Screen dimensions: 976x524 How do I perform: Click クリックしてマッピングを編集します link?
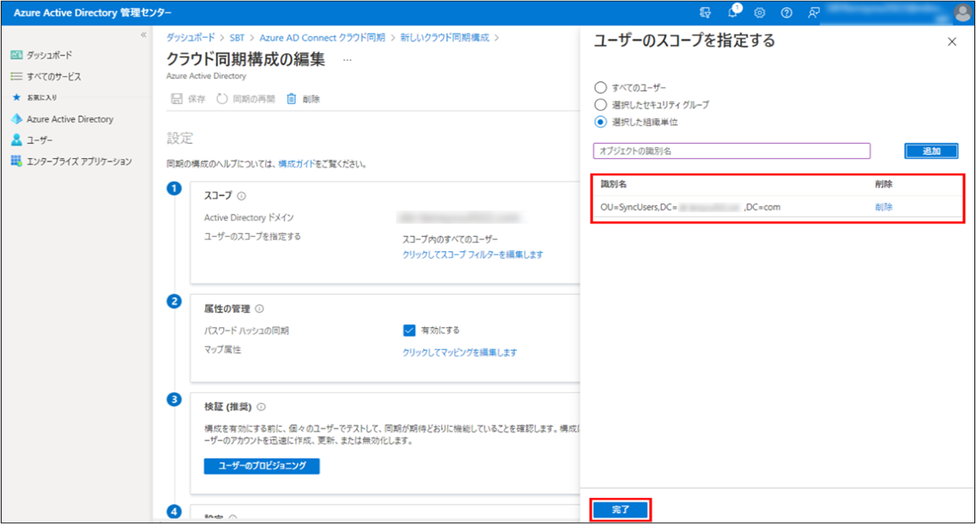tap(460, 352)
